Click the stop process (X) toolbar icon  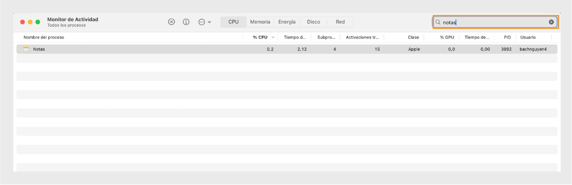171,22
